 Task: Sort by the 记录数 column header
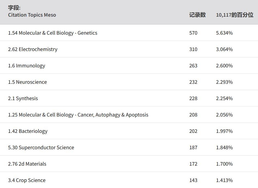(197, 15)
